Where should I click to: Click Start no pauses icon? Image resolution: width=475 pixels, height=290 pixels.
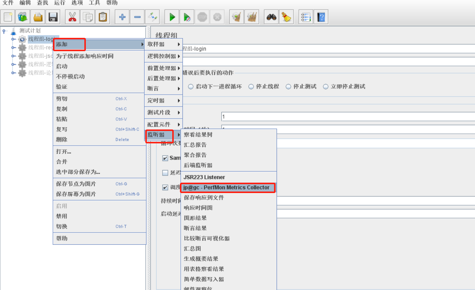point(187,17)
